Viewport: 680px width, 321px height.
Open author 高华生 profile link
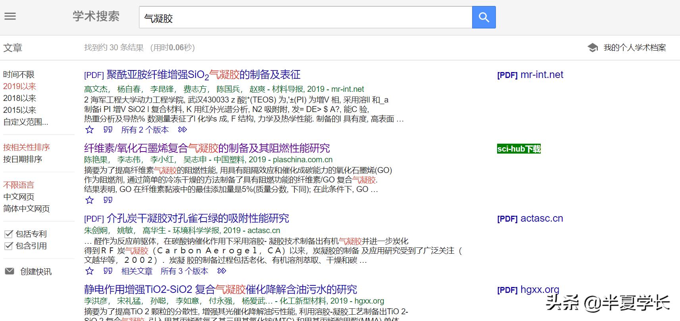point(154,230)
